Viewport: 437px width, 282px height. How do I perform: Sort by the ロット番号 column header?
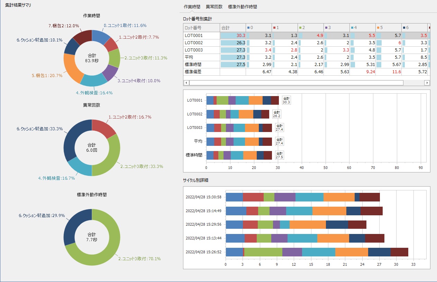click(x=201, y=28)
